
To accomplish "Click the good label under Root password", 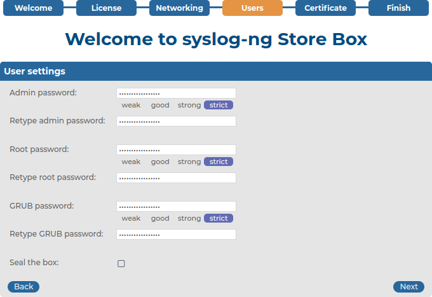I will tap(160, 162).
